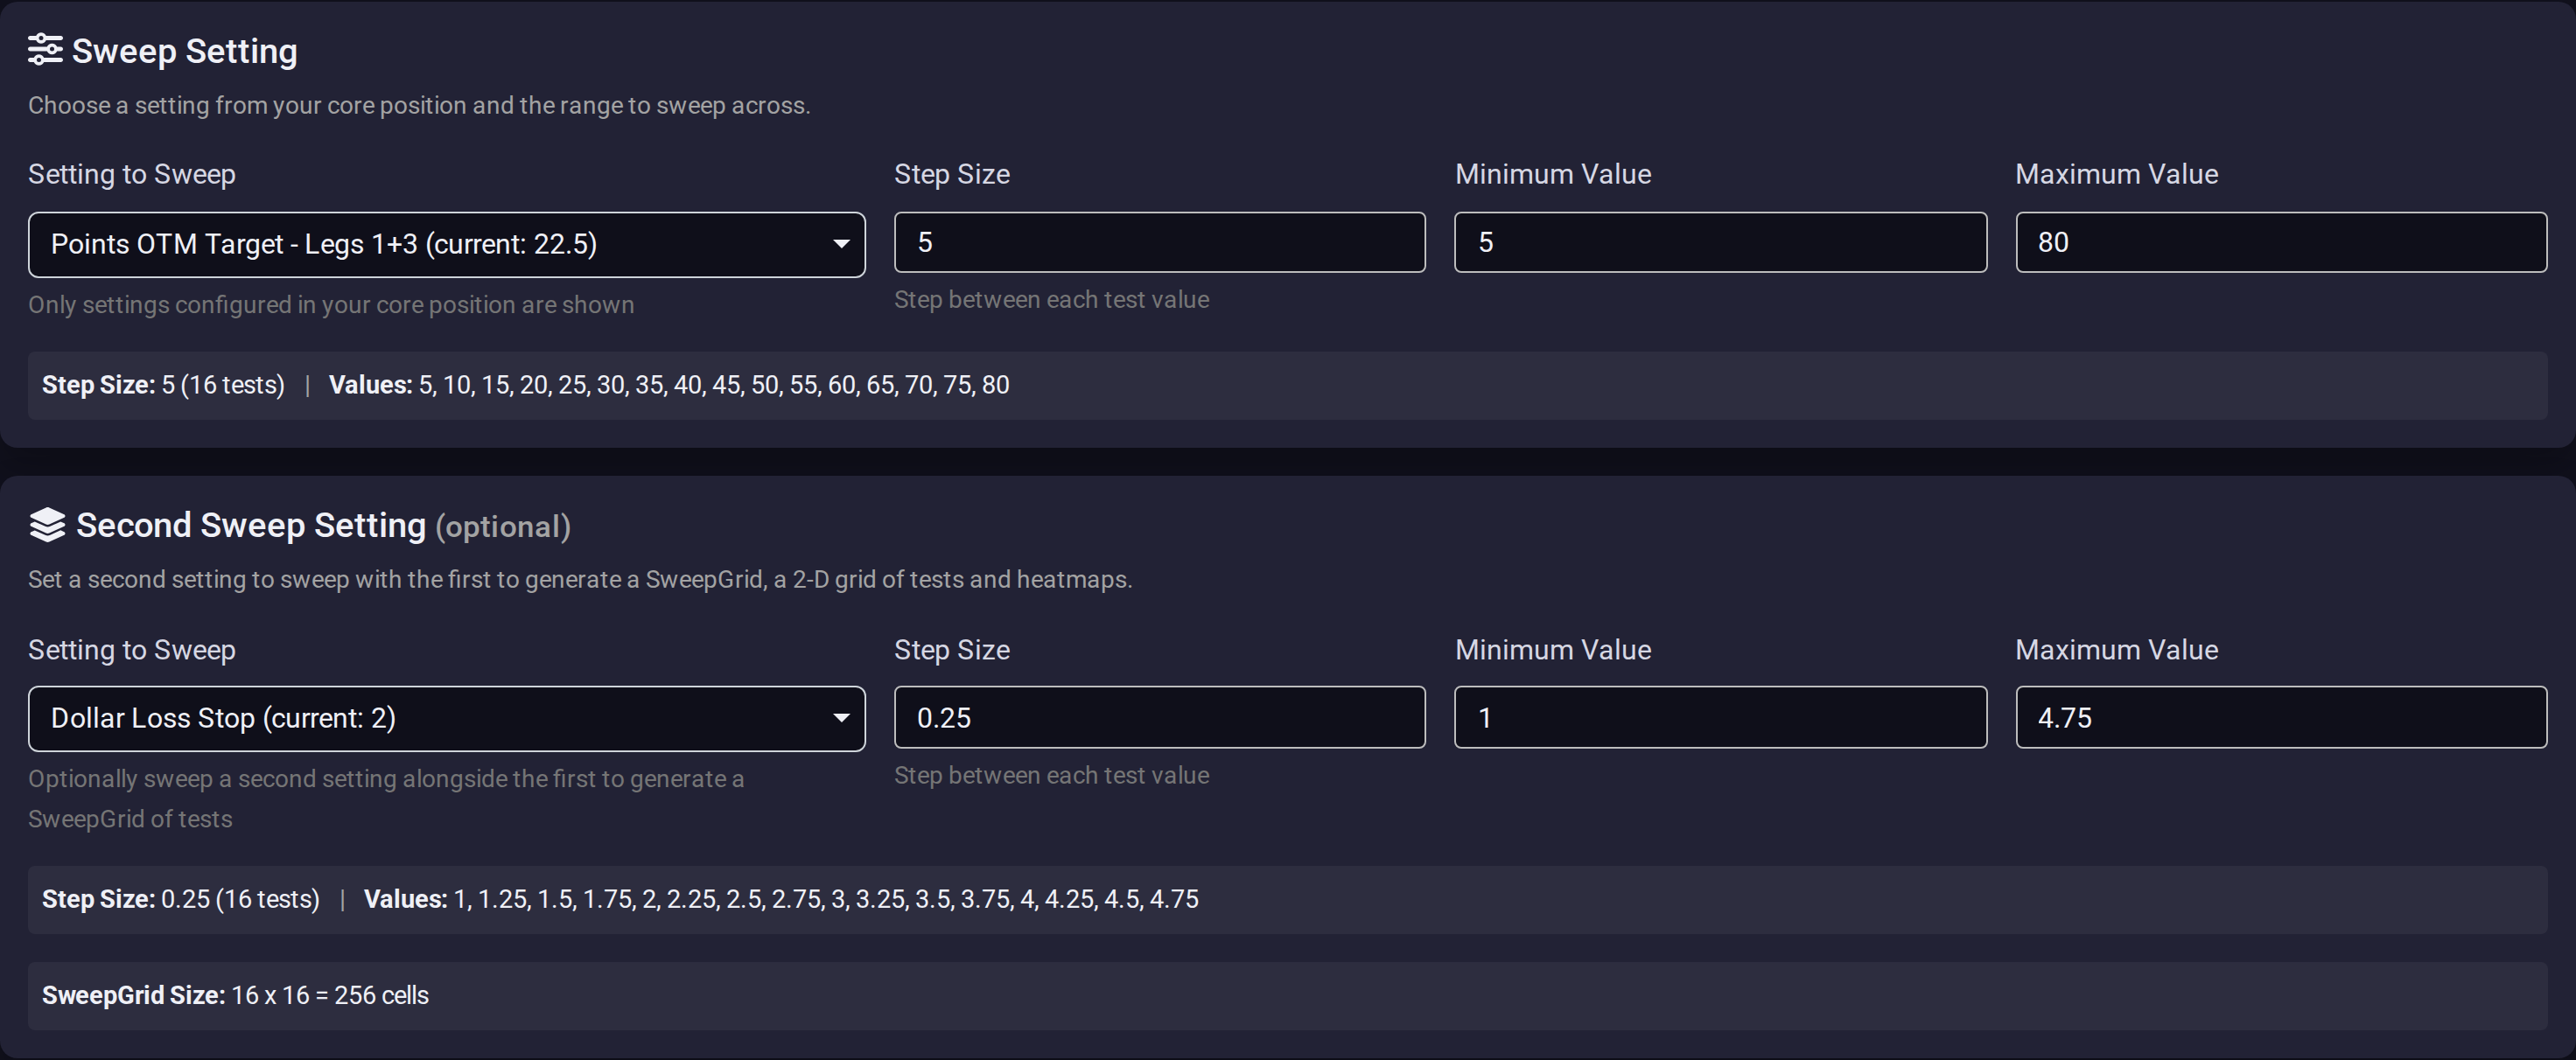Click second section's 'Minimum Value' label

point(1553,650)
